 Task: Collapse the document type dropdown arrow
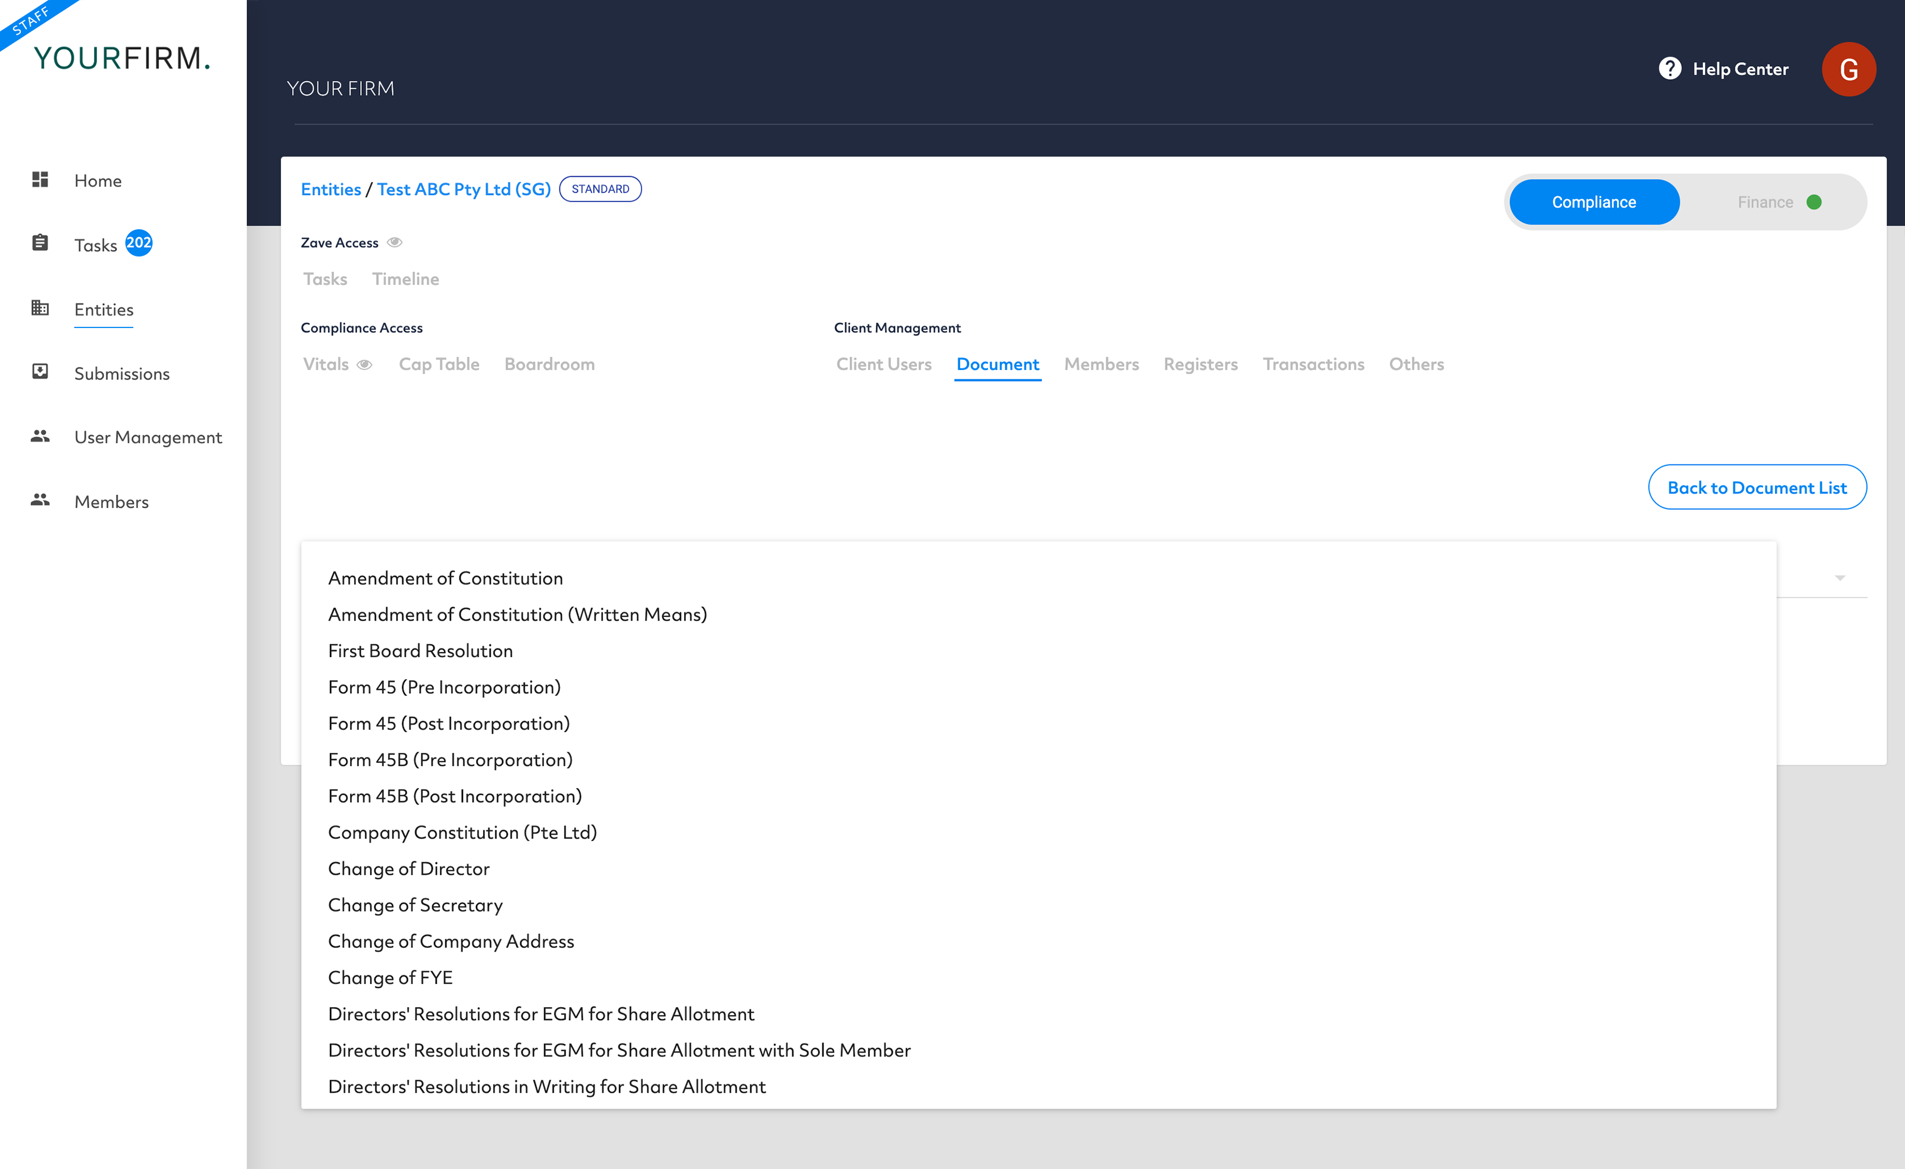click(1840, 579)
